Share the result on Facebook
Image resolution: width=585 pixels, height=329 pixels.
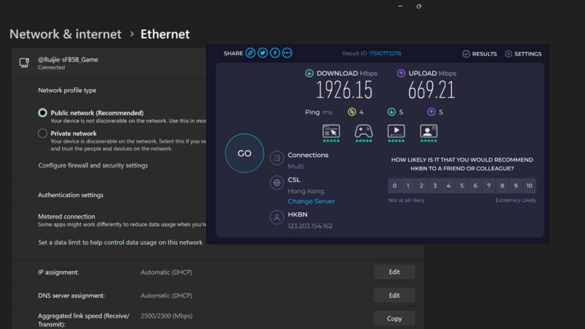275,53
